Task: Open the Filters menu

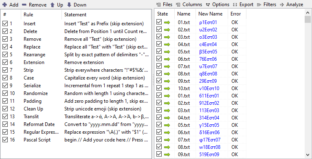Action: 266,4
